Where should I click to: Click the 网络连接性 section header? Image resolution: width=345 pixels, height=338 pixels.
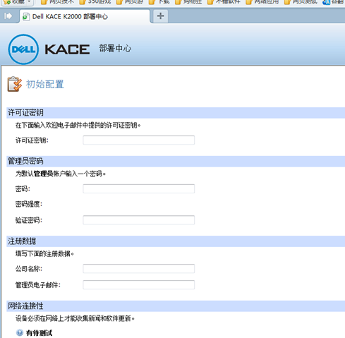(x=176, y=306)
